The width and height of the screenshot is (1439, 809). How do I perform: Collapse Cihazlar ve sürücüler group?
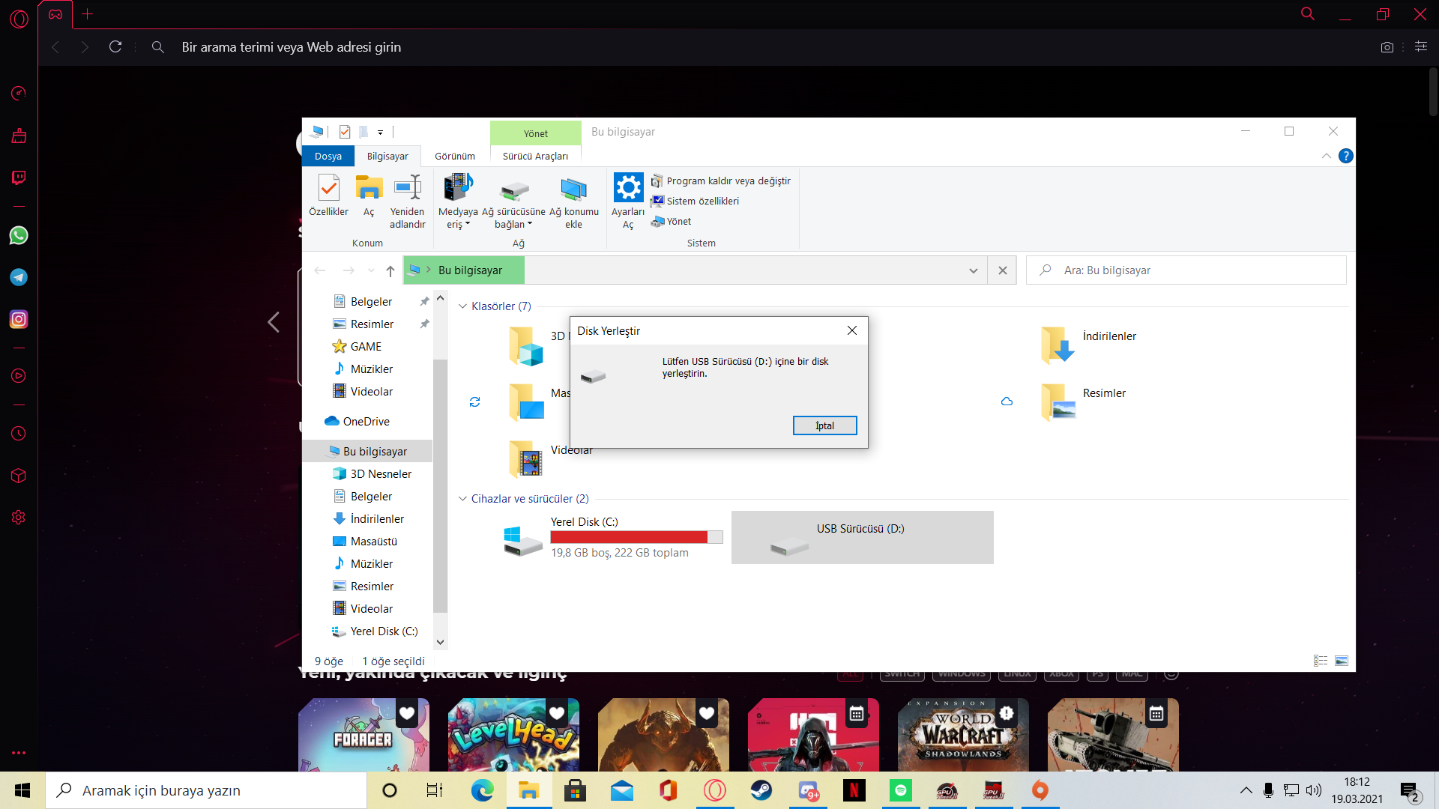tap(462, 499)
